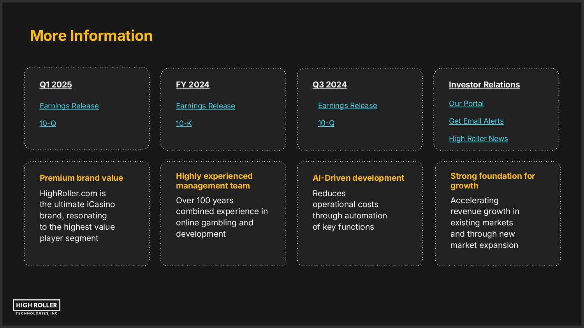Click the Strong foundation for growth heading
The image size is (584, 328).
click(492, 181)
